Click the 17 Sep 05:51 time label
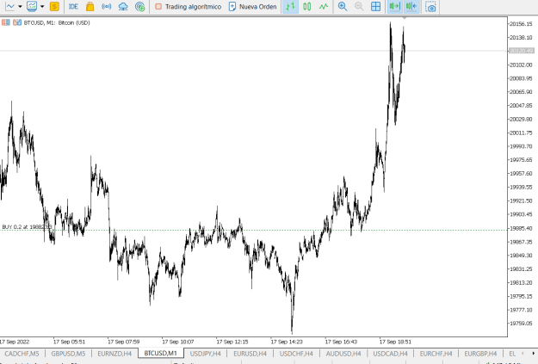This screenshot has width=538, height=364. pyautogui.click(x=69, y=342)
